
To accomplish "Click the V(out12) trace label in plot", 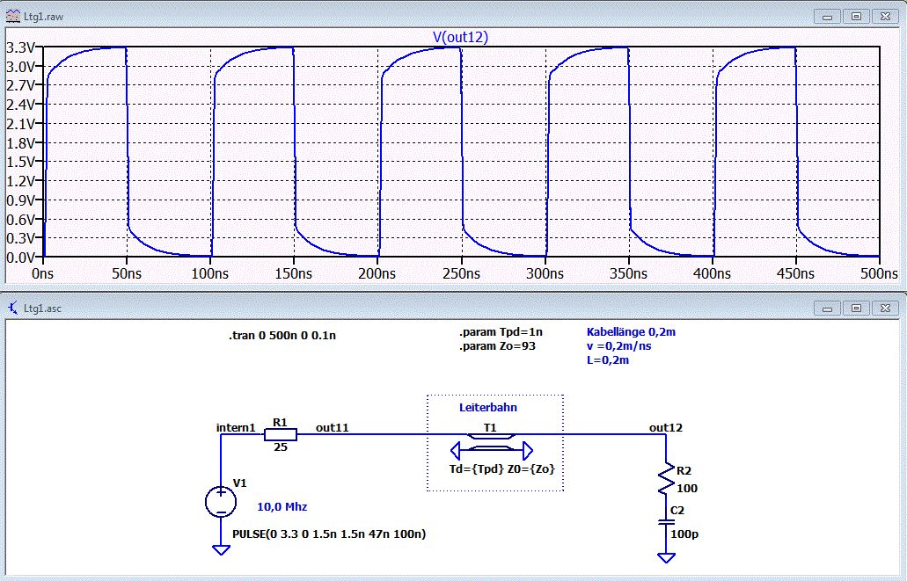I will pyautogui.click(x=460, y=37).
